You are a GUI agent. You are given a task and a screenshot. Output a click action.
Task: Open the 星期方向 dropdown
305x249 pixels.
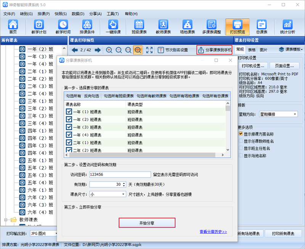coord(278,114)
